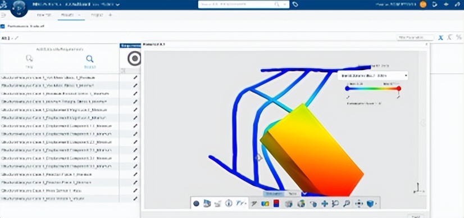Click the display monitor toolbar icon
The width and height of the screenshot is (464, 218).
[x=207, y=203]
